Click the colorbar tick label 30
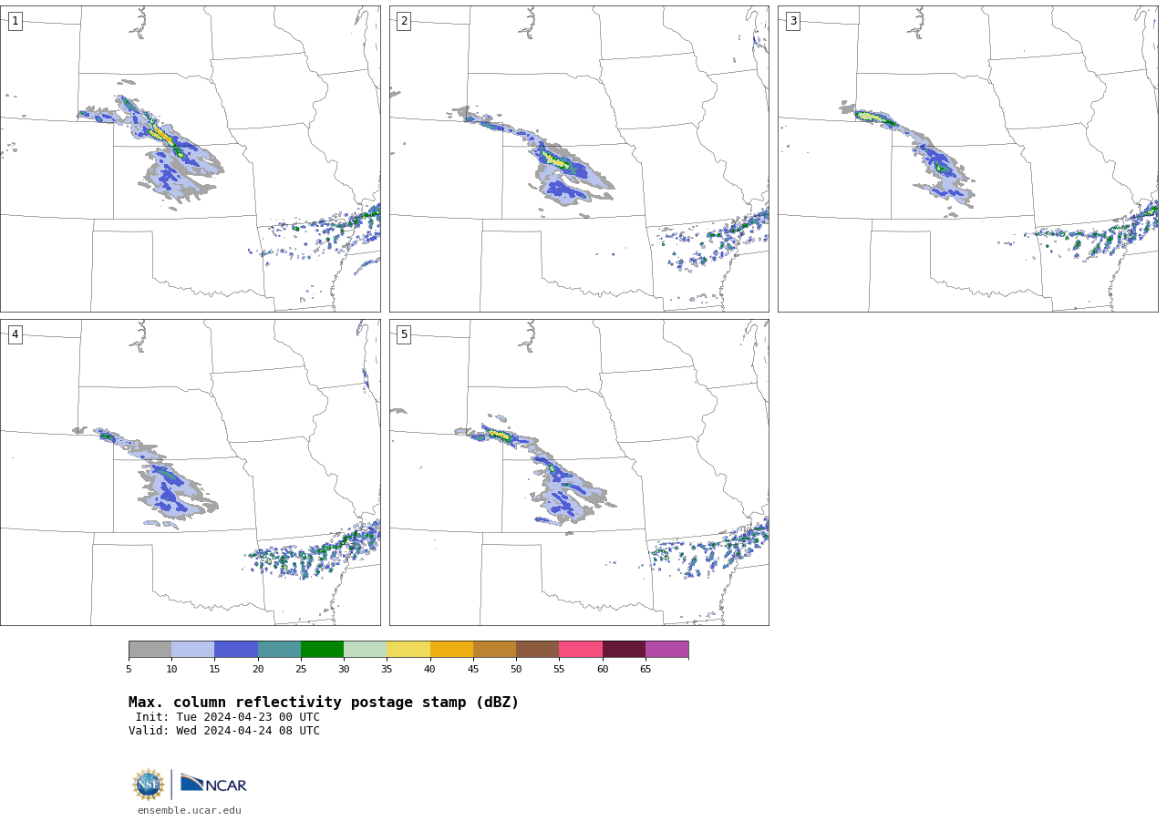The height and width of the screenshot is (821, 1167). (344, 670)
